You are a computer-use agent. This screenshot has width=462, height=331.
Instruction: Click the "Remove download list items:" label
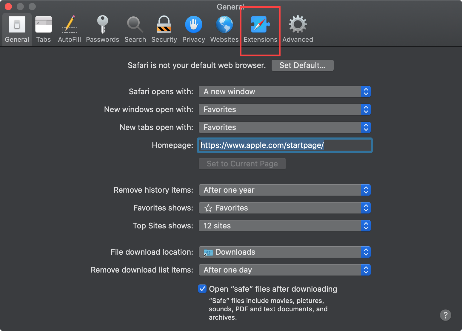pos(142,270)
